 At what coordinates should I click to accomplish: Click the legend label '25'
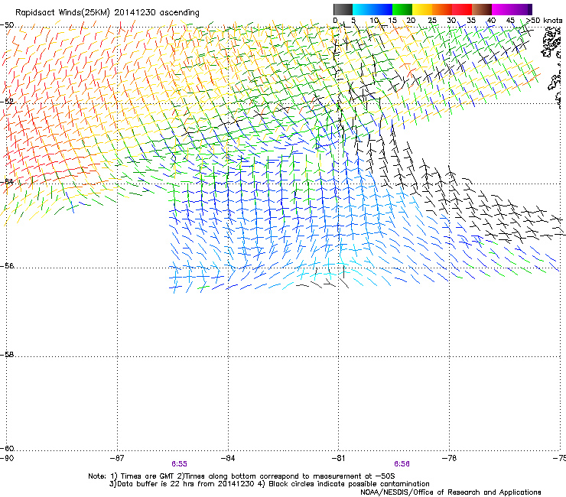[x=432, y=21]
